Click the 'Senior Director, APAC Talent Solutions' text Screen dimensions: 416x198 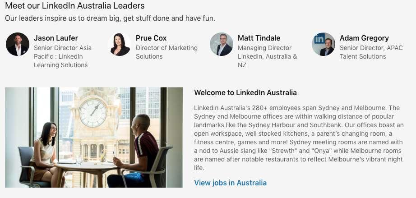coord(371,52)
